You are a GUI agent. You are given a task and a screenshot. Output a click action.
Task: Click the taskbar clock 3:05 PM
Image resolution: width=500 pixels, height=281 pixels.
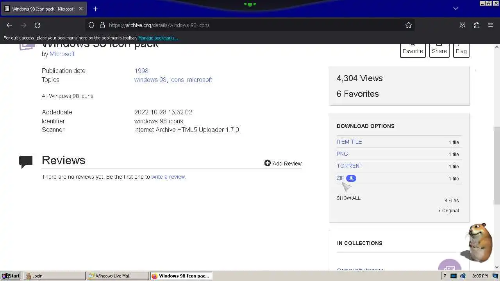coord(480,276)
